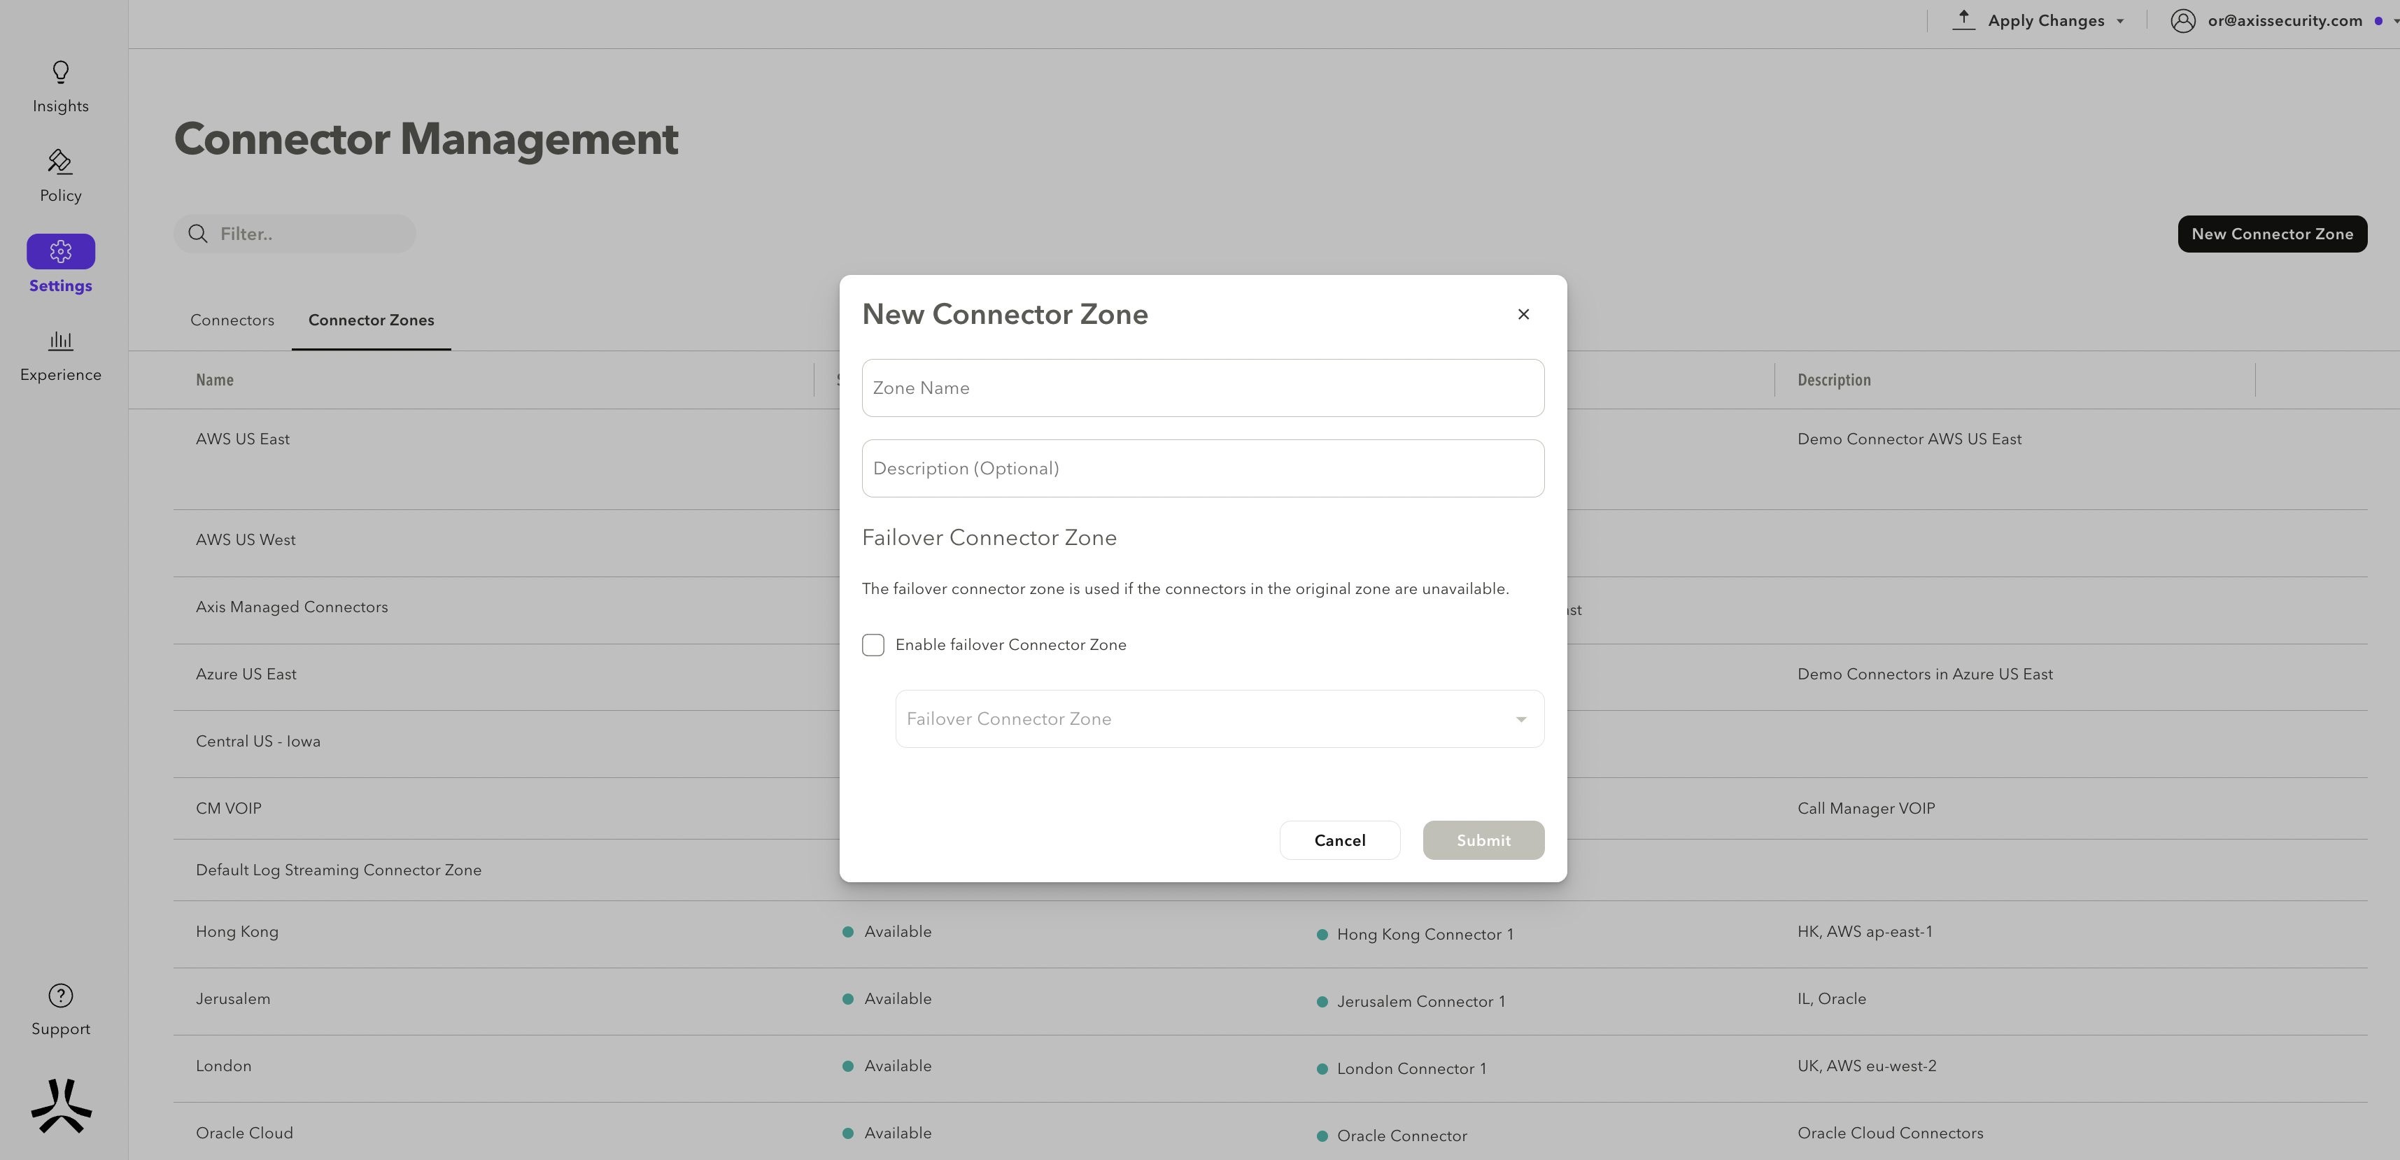This screenshot has width=2400, height=1160.
Task: Click the Zone Name input field
Action: 1202,388
